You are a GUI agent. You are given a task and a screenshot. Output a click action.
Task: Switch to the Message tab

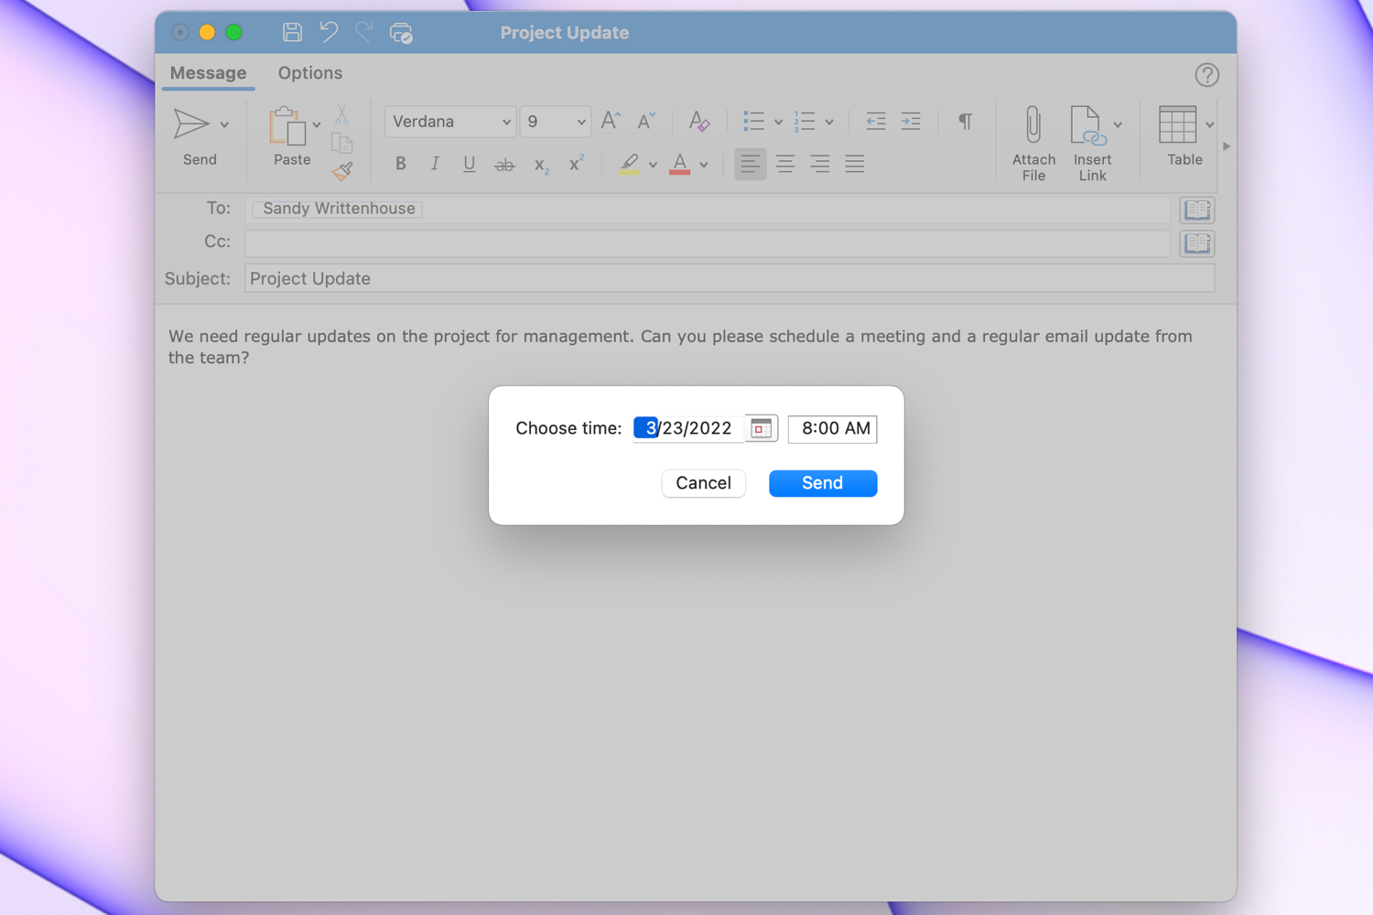click(209, 73)
